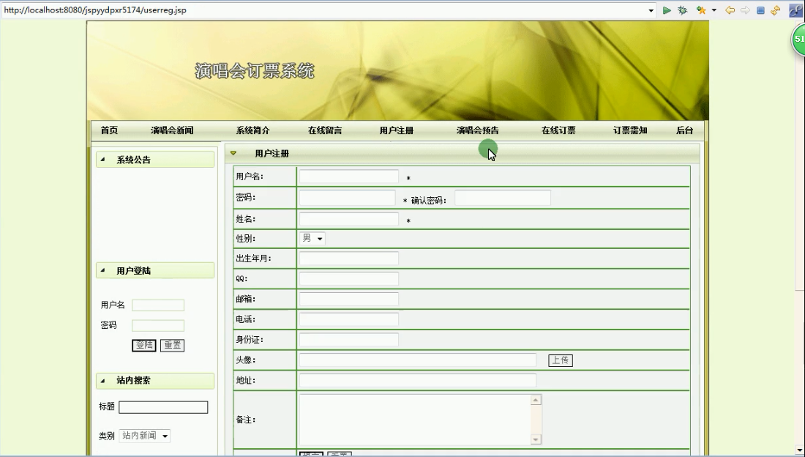Collapse the 站内搜索 panel triangle

click(x=102, y=380)
